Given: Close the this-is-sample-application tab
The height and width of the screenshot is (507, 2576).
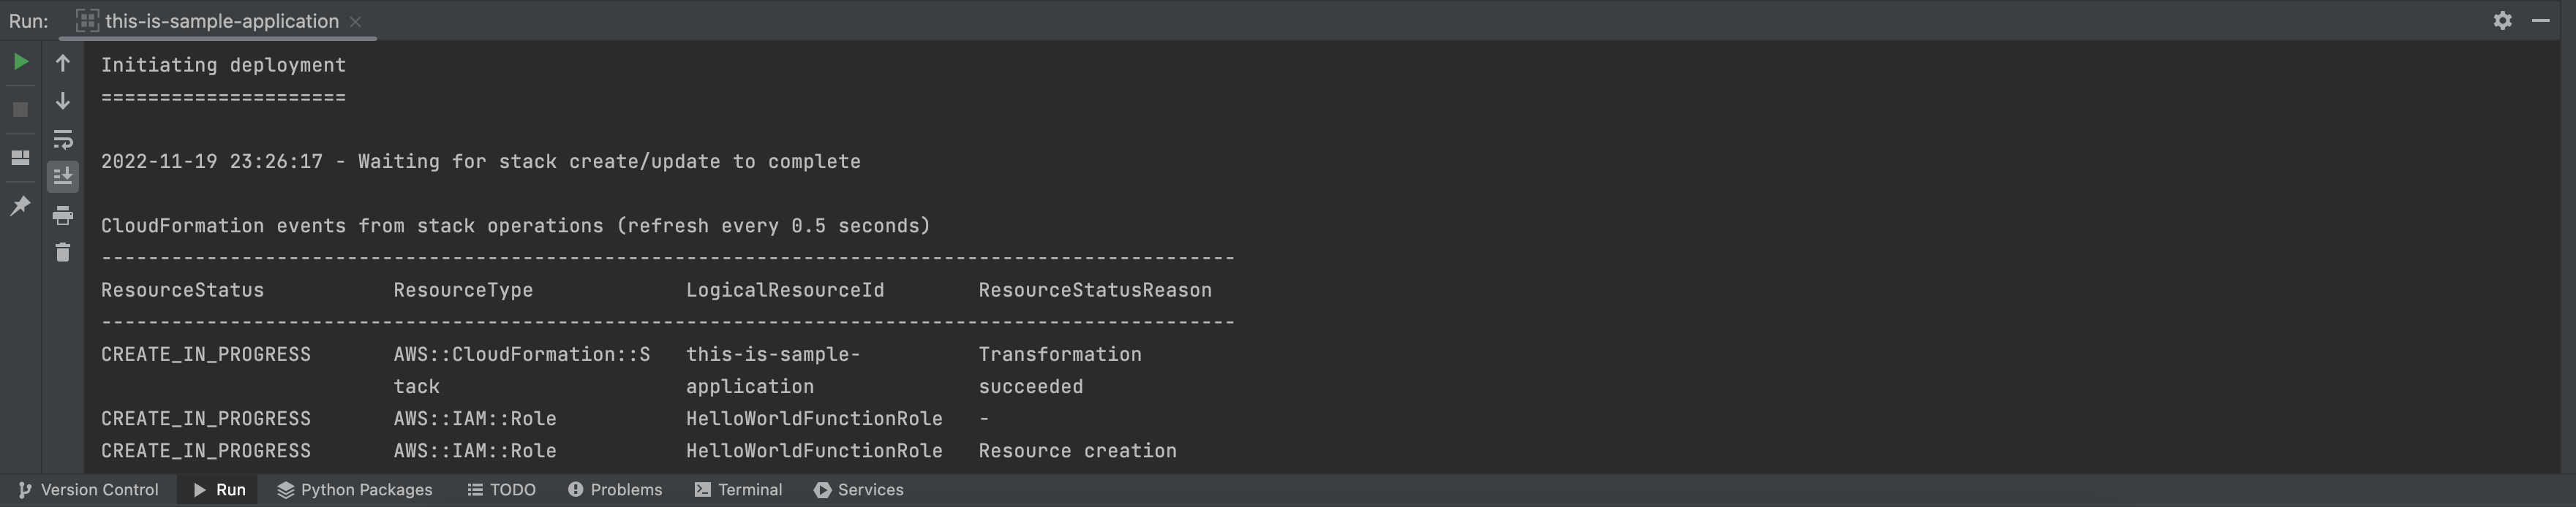Looking at the screenshot, I should coord(356,21).
